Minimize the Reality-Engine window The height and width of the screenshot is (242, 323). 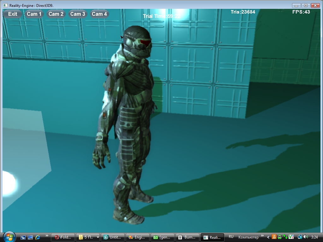(x=296, y=6)
